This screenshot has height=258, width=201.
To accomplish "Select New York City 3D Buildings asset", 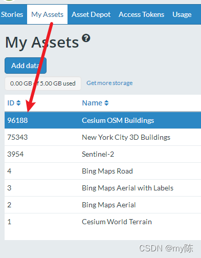I will tap(103, 137).
